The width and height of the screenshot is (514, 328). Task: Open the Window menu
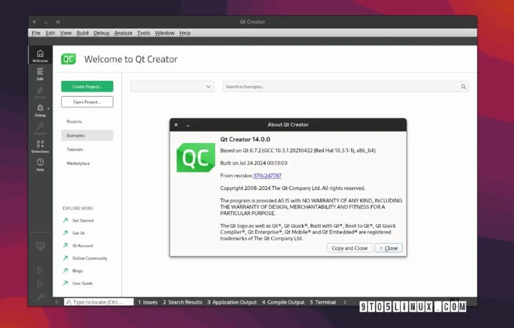coord(164,33)
